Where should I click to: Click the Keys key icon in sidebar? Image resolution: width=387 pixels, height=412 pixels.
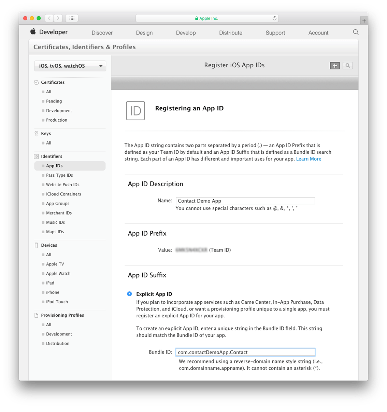36,133
